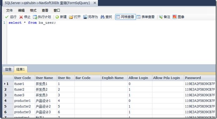This screenshot has width=217, height=119.
Task: Click cell 开发员2
Action: tap(46, 89)
